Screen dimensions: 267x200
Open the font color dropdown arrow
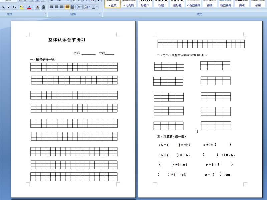coord(33,7)
